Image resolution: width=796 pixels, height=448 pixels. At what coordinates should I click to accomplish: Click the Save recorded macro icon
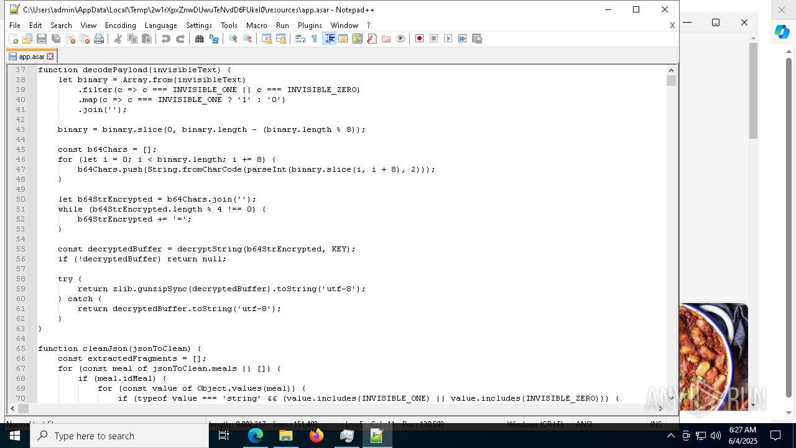click(477, 39)
